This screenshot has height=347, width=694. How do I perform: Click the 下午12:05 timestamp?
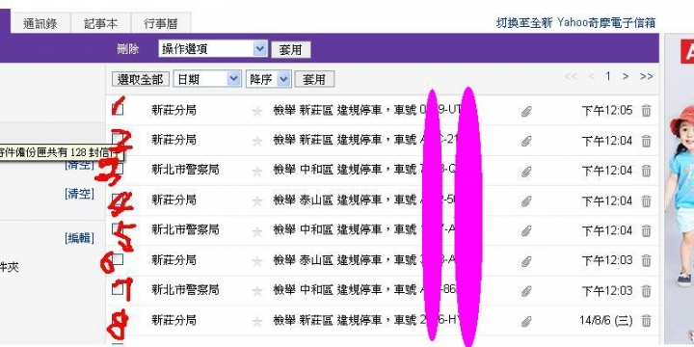pyautogui.click(x=607, y=111)
